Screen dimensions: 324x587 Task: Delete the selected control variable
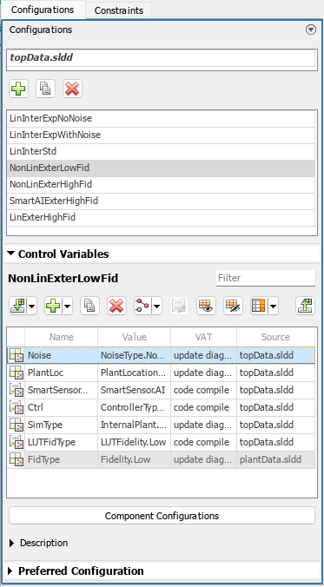pyautogui.click(x=117, y=306)
